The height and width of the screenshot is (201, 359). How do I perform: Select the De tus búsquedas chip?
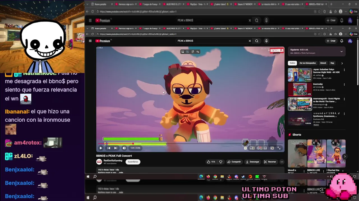point(308,63)
